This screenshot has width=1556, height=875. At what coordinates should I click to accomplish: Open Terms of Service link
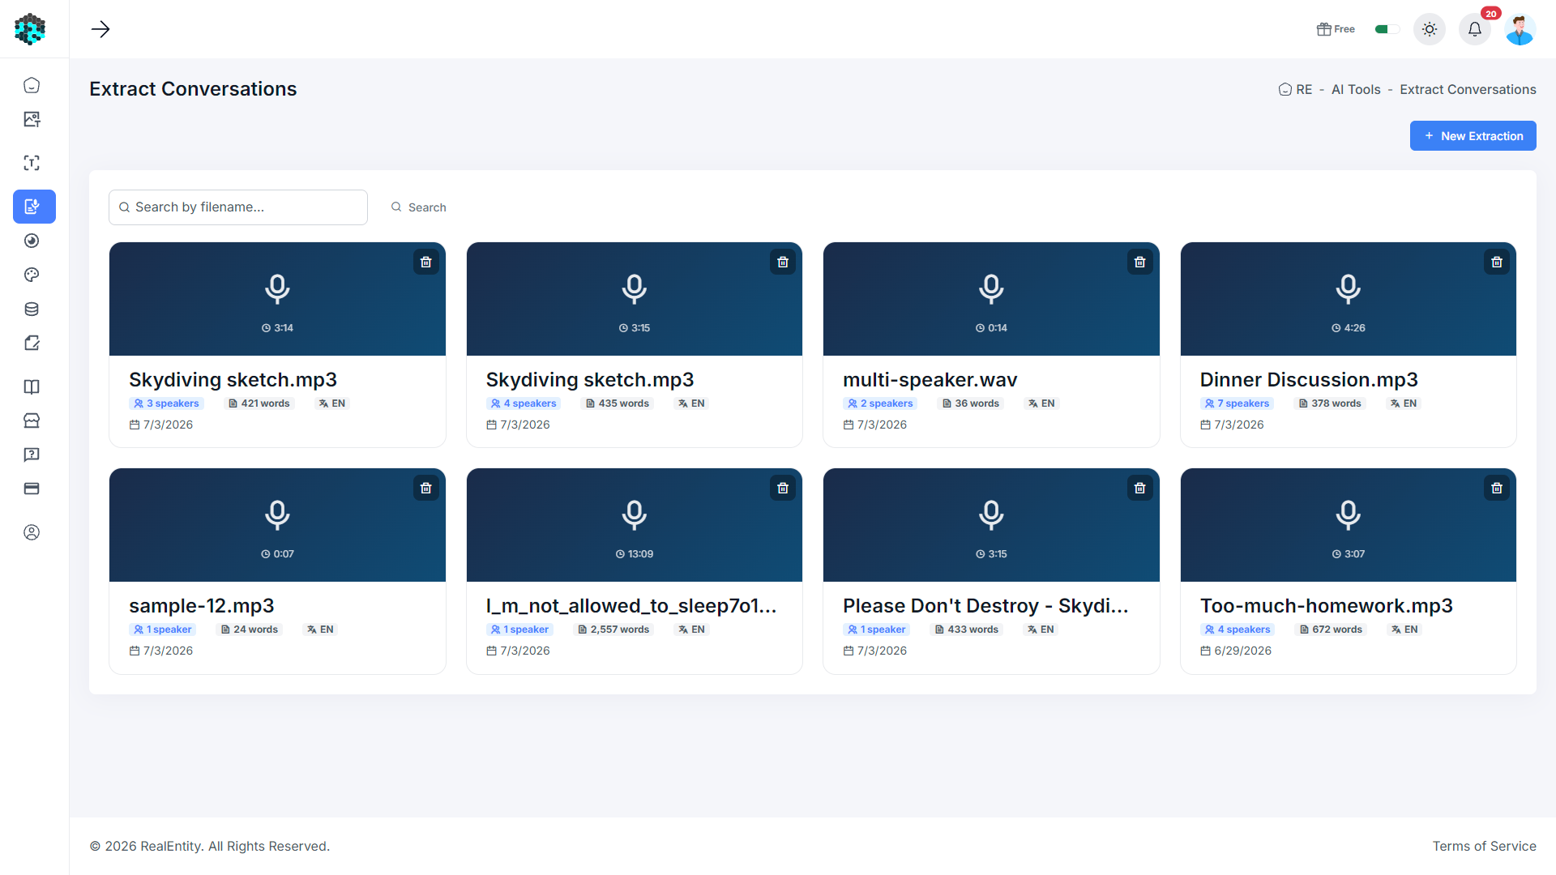pos(1484,846)
